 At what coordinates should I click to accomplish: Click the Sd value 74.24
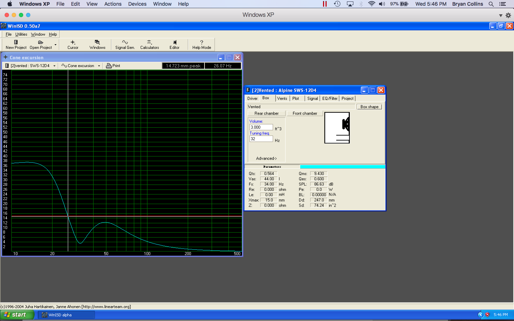click(319, 205)
